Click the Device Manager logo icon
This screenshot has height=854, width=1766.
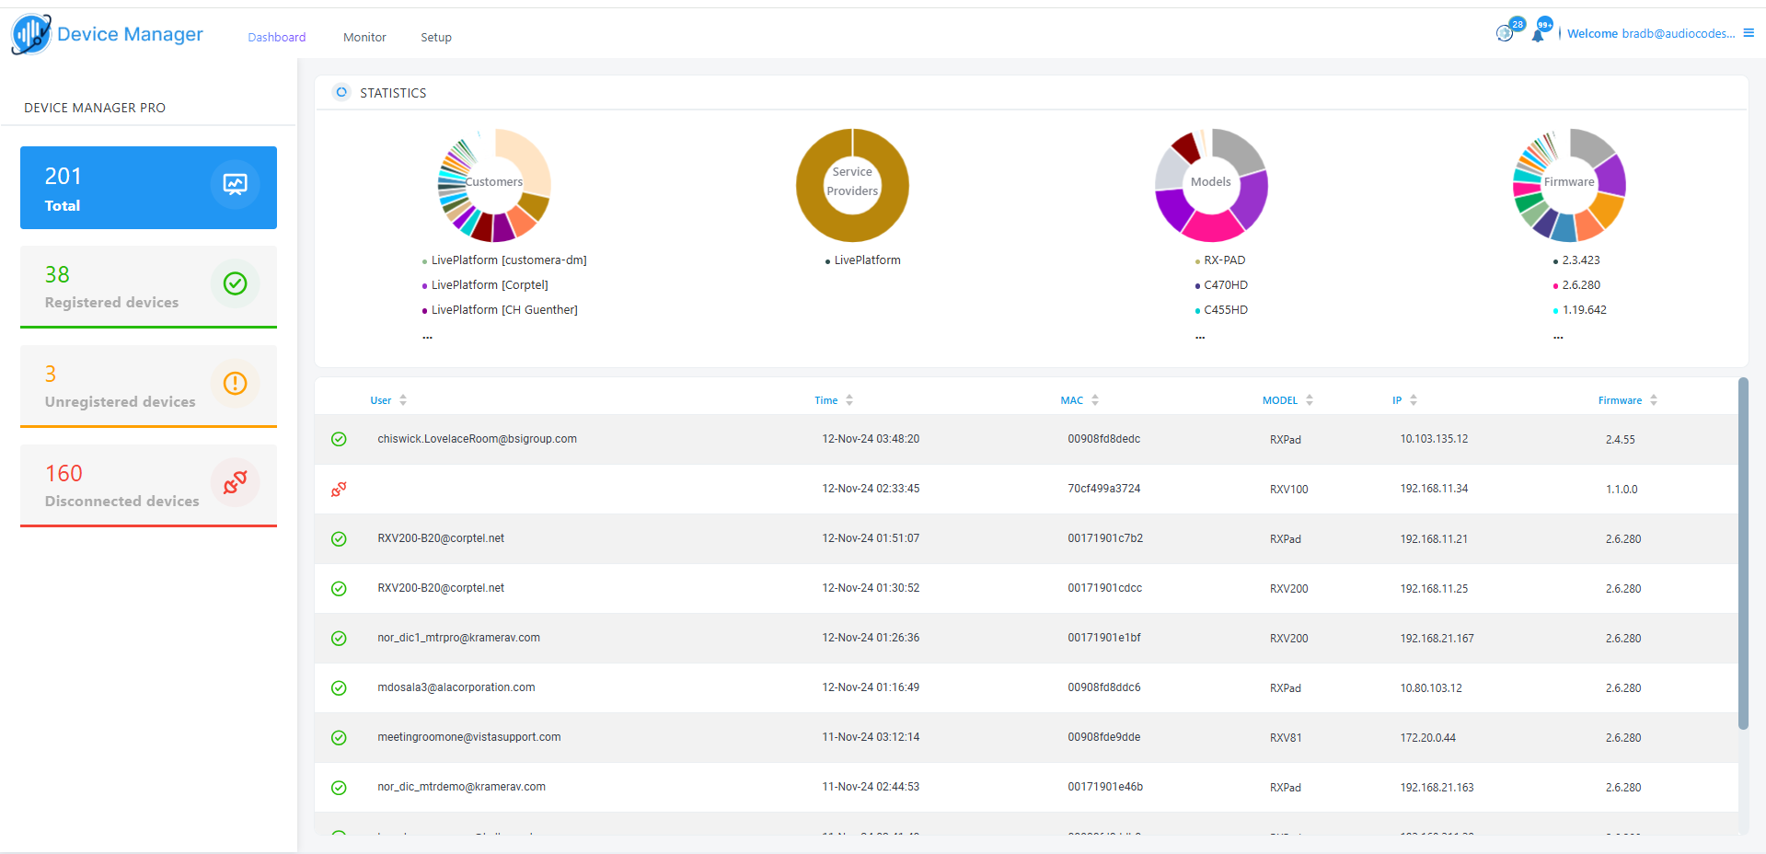click(x=31, y=34)
